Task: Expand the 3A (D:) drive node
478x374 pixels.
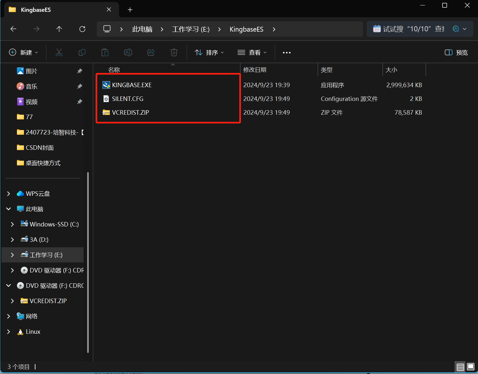Action: 12,240
